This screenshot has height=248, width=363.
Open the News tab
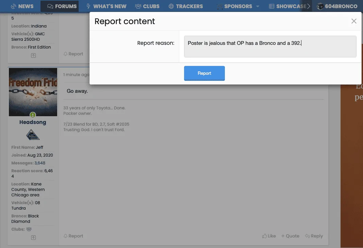tap(22, 6)
